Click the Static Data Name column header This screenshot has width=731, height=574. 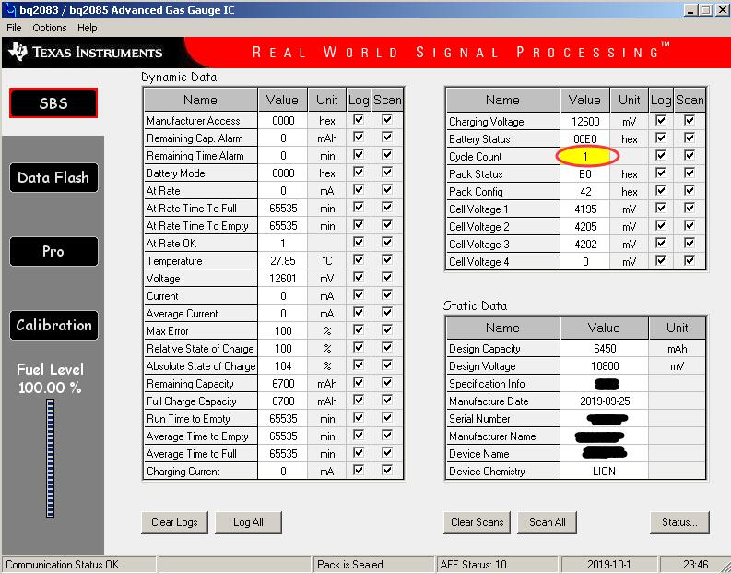tap(502, 328)
